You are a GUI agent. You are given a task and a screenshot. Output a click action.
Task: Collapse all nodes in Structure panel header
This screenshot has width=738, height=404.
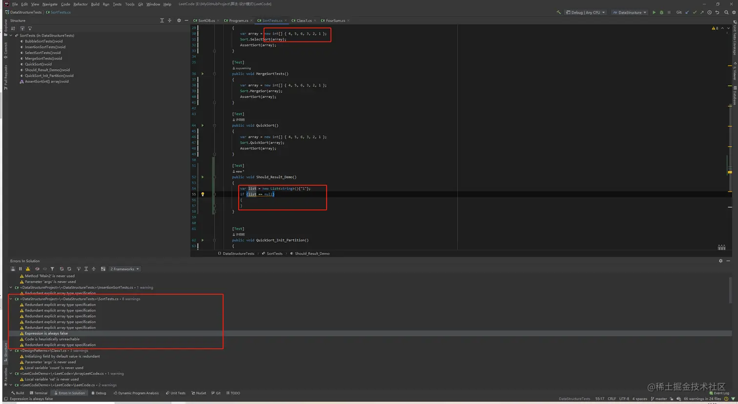169,20
